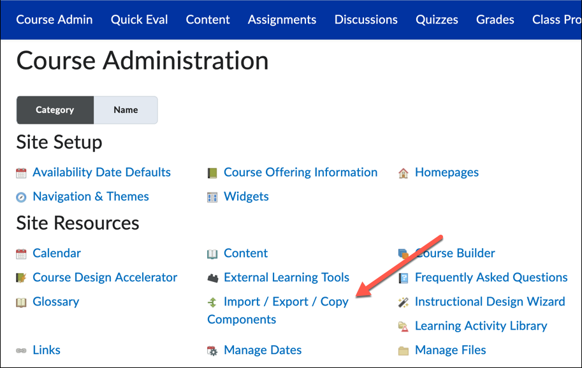Click the Manage Dates gears icon
The image size is (582, 368).
click(212, 350)
